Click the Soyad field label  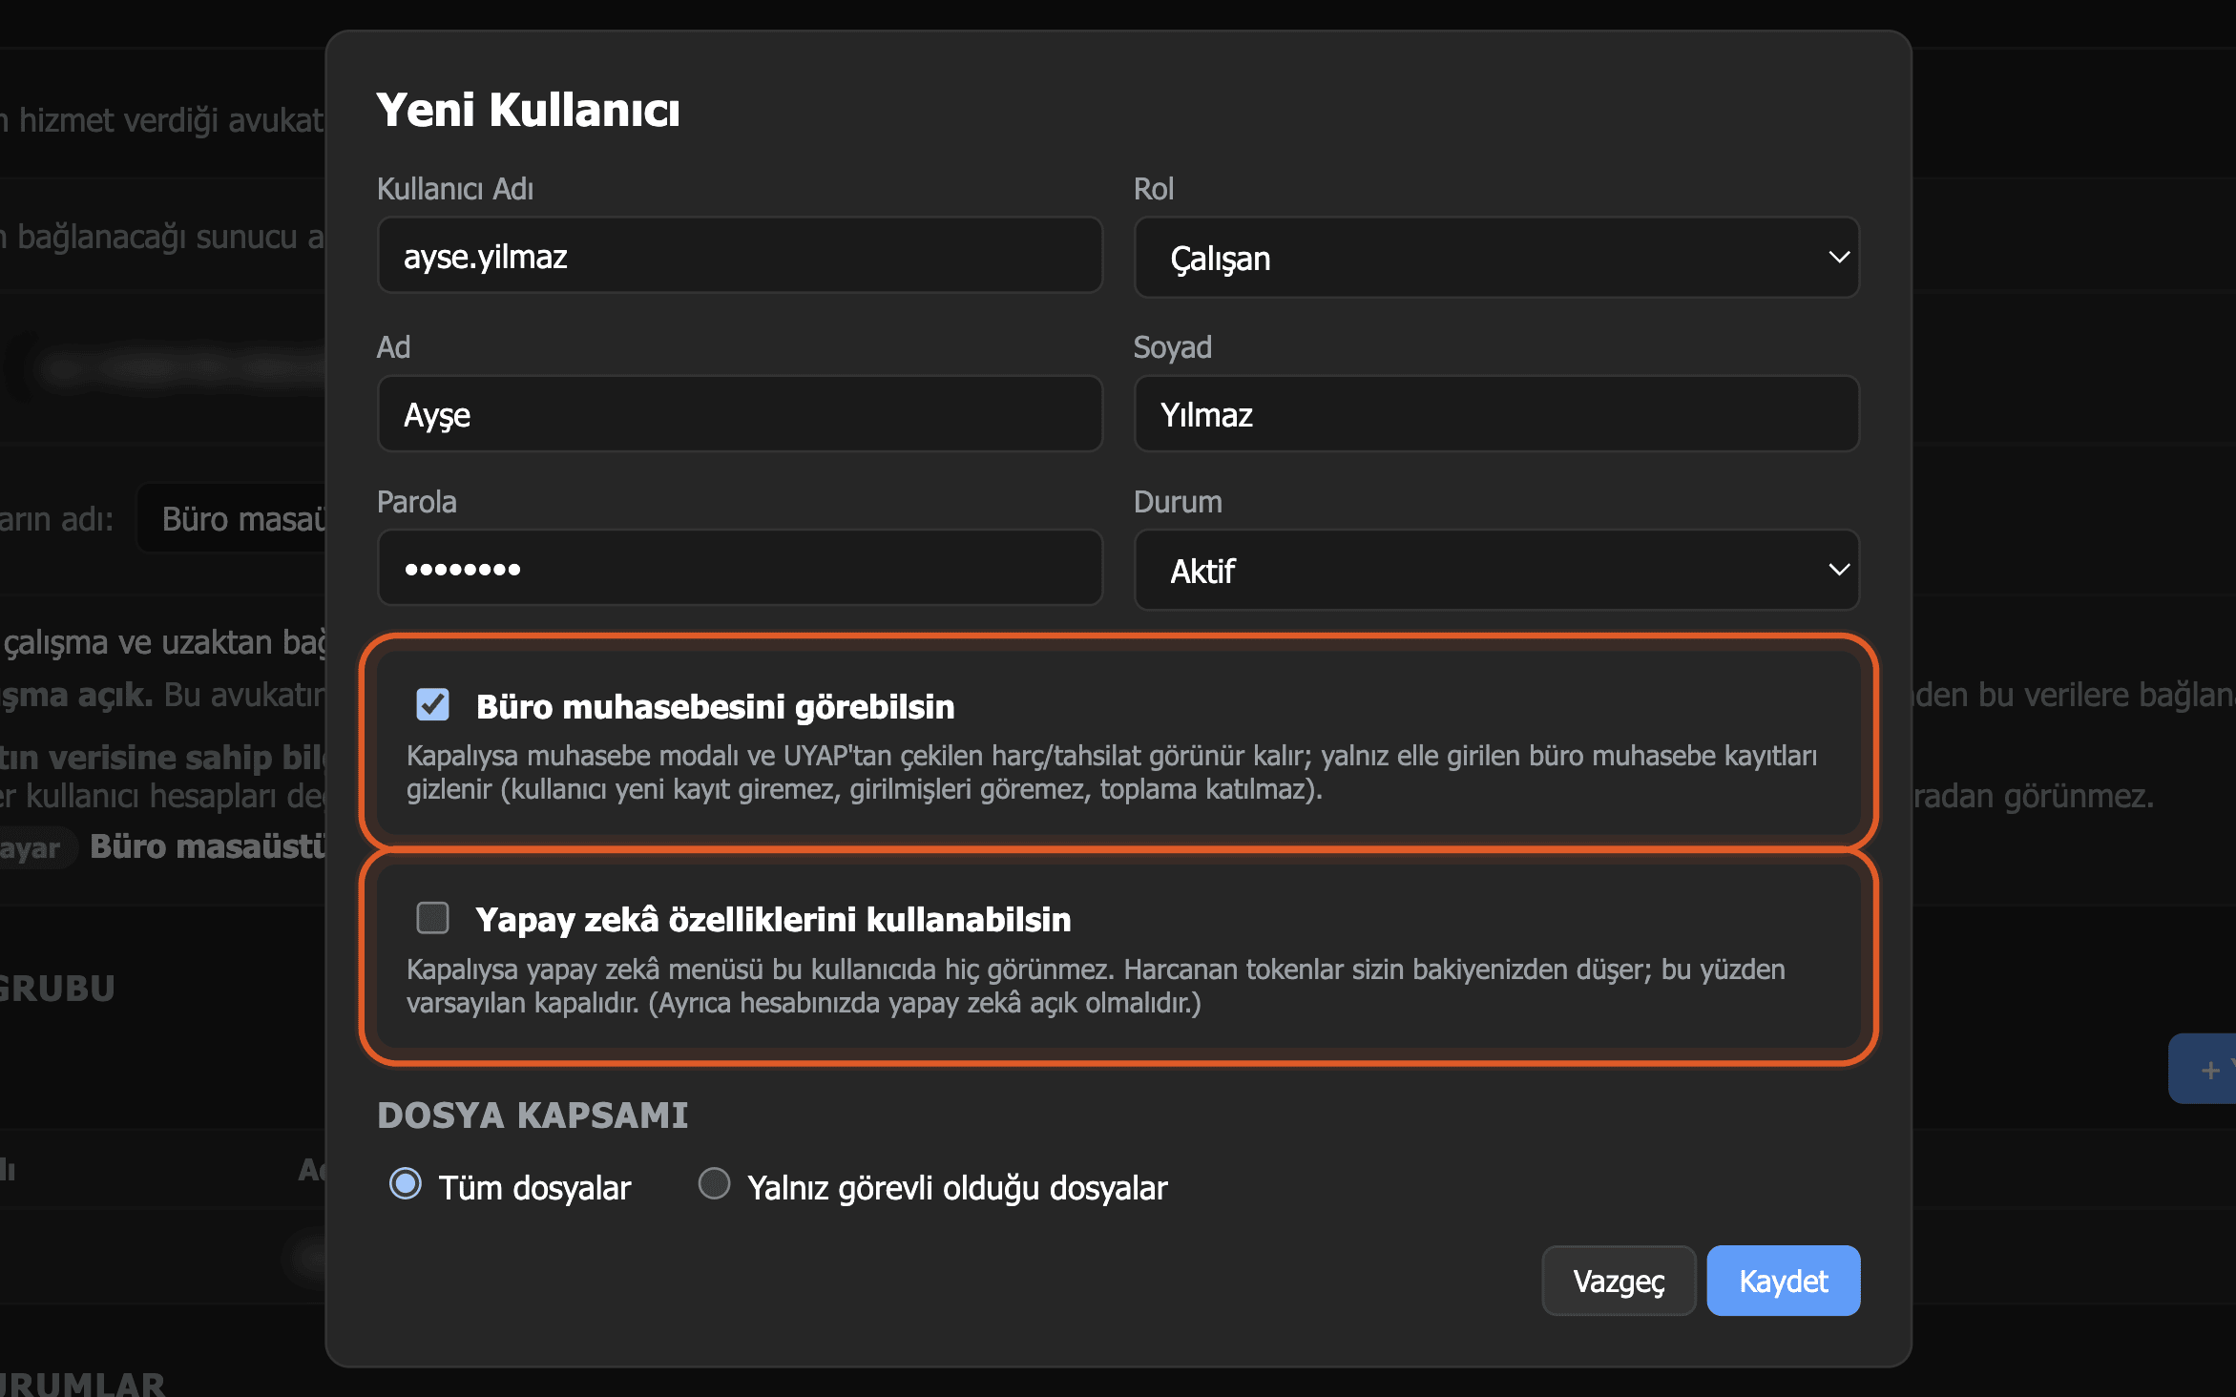tap(1172, 347)
